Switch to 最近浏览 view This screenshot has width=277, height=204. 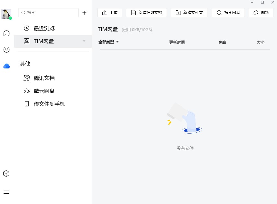coord(43,28)
